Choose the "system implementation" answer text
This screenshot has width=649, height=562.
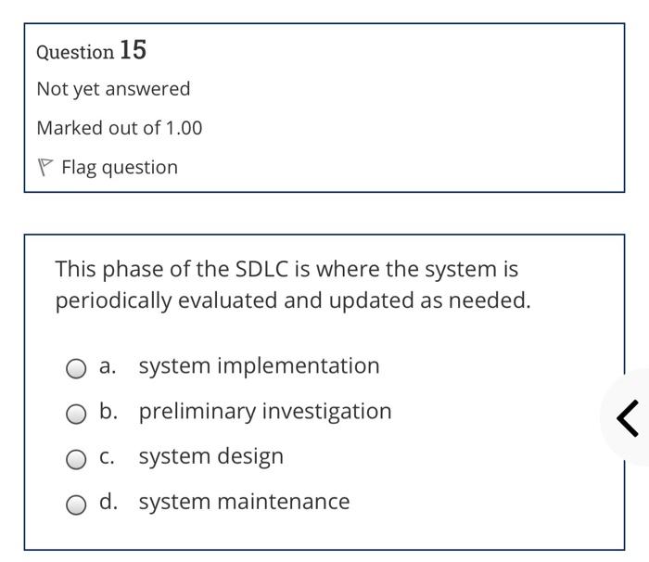point(259,366)
